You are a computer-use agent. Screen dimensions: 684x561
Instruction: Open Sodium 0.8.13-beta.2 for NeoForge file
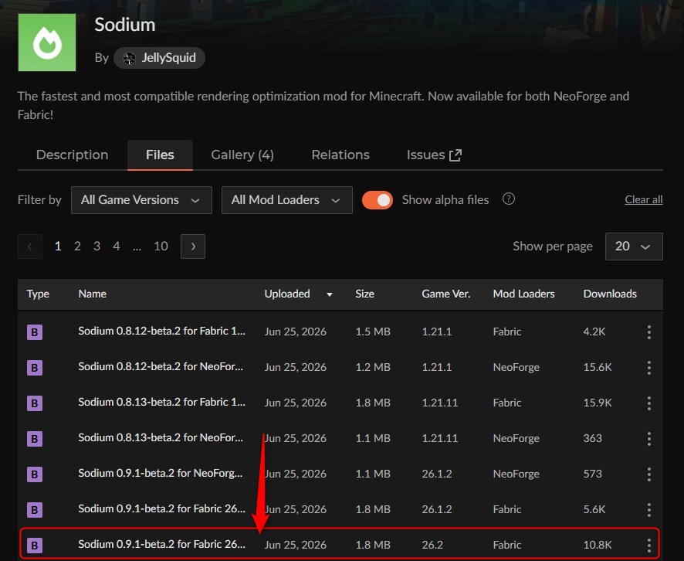tap(161, 438)
